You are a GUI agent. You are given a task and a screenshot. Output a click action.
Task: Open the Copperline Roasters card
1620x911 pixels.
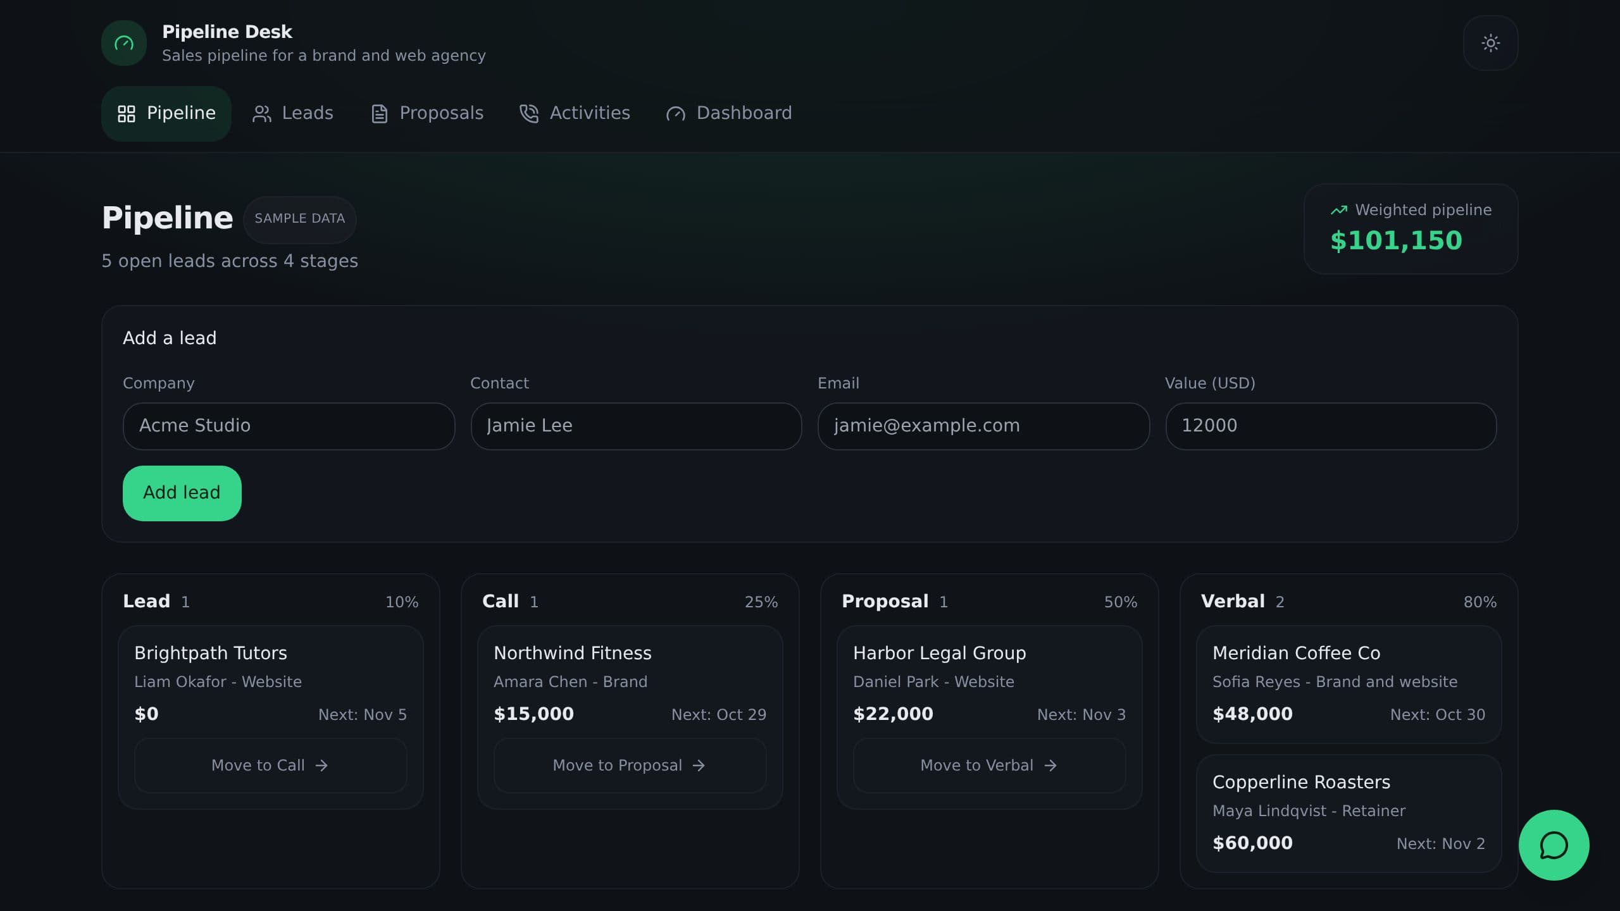point(1349,814)
